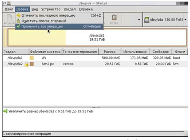
Task: Select the /dev/sda2 block in disk map
Action: coord(97,37)
